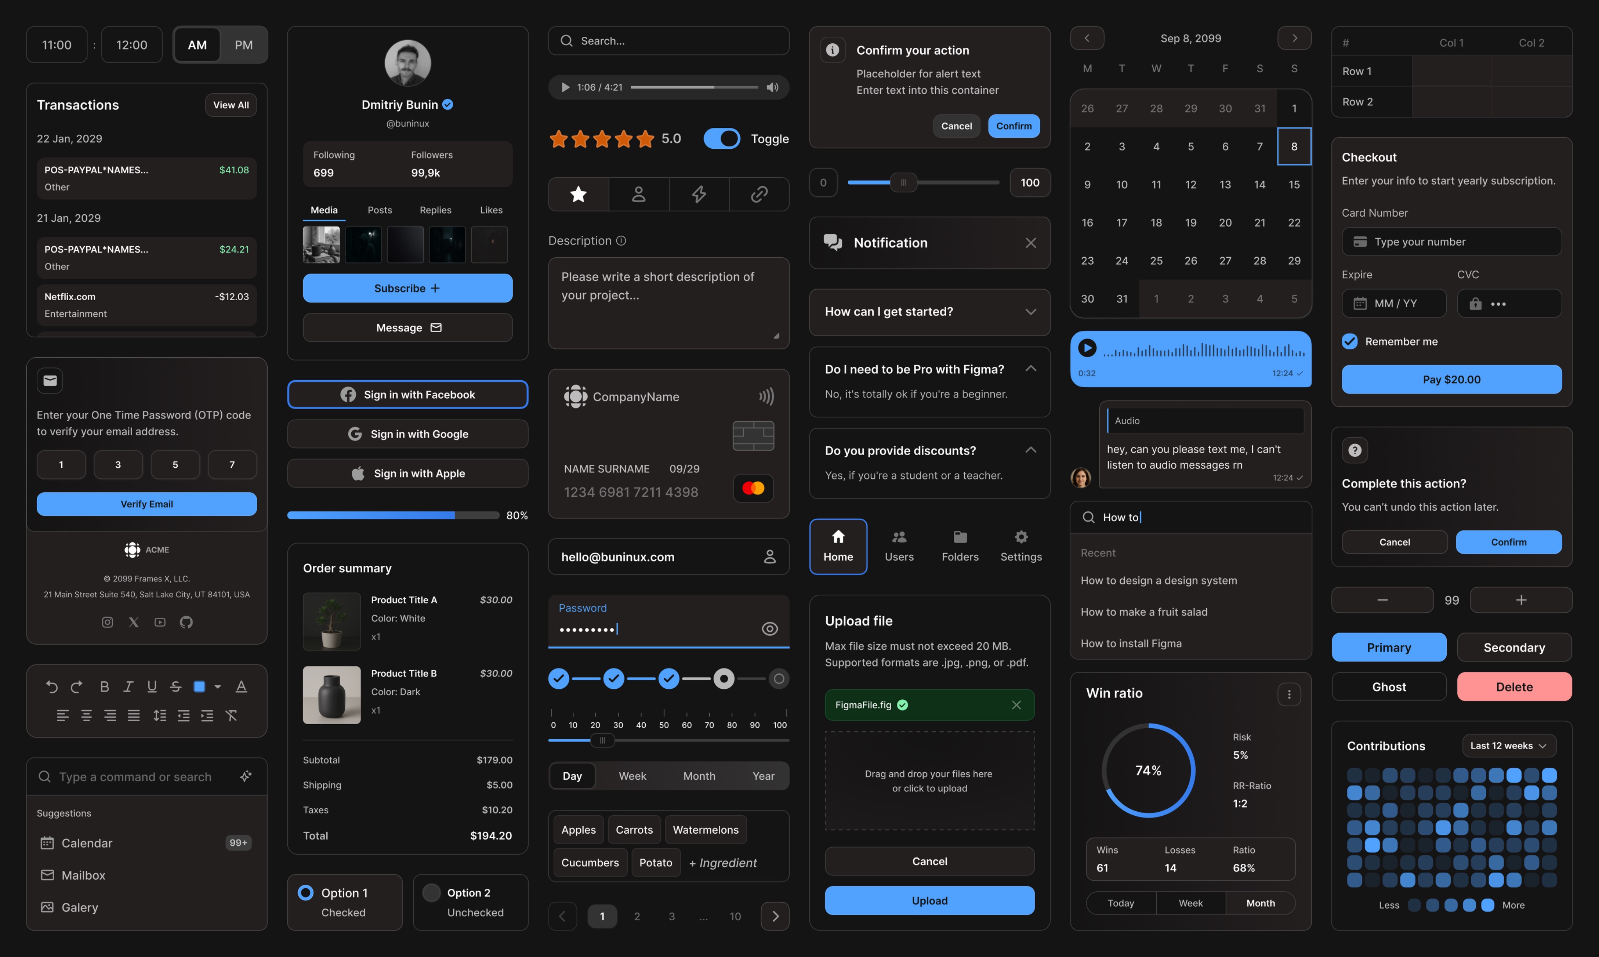The width and height of the screenshot is (1599, 957).
Task: Select AM in the time selector
Action: [x=197, y=45]
